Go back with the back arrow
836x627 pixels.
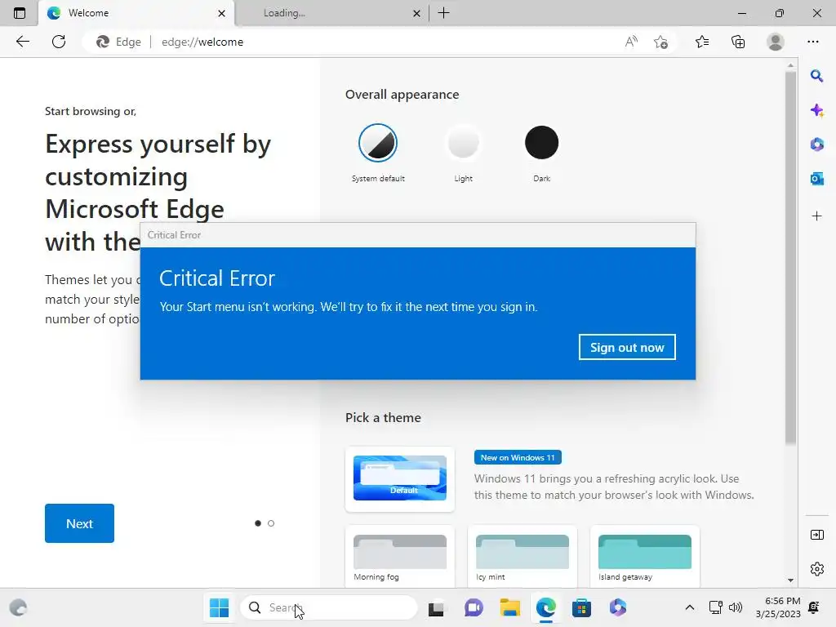click(x=22, y=42)
